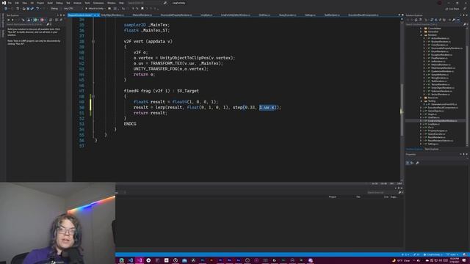This screenshot has height=264, width=470.
Task: Open the Debug configuration dropdown
Action: click(55, 8)
